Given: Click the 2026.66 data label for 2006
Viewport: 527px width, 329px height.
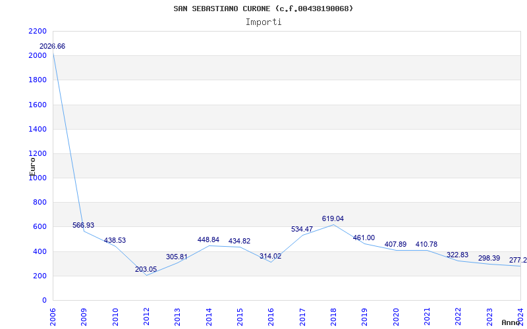Looking at the screenshot, I should pos(52,47).
